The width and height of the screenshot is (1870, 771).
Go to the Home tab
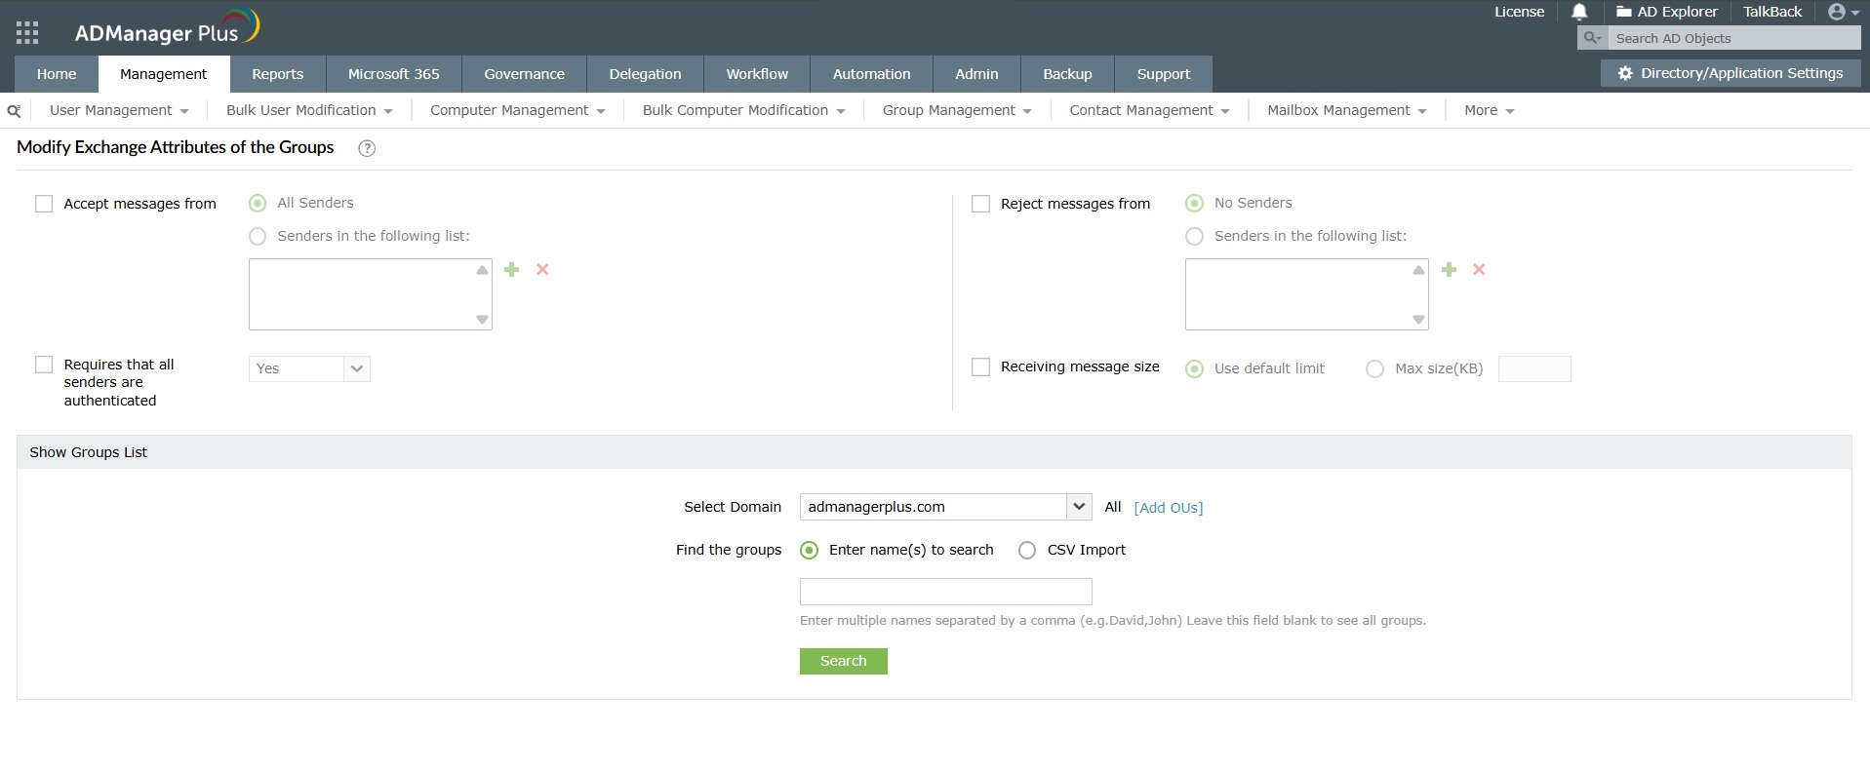[x=57, y=74]
